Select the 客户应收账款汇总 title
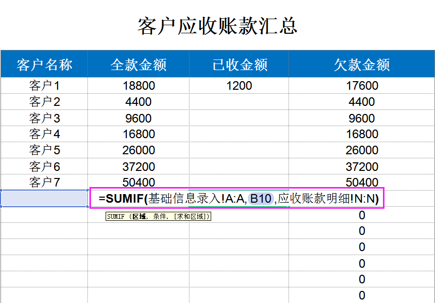Image resolution: width=435 pixels, height=303 pixels. [217, 26]
